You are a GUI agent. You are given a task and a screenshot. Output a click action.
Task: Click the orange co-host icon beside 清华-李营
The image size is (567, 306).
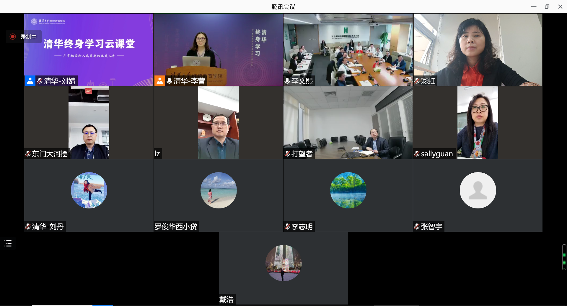(159, 81)
